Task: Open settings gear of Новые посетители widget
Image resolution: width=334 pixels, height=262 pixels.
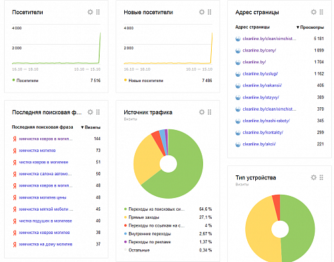Action: pyautogui.click(x=202, y=12)
